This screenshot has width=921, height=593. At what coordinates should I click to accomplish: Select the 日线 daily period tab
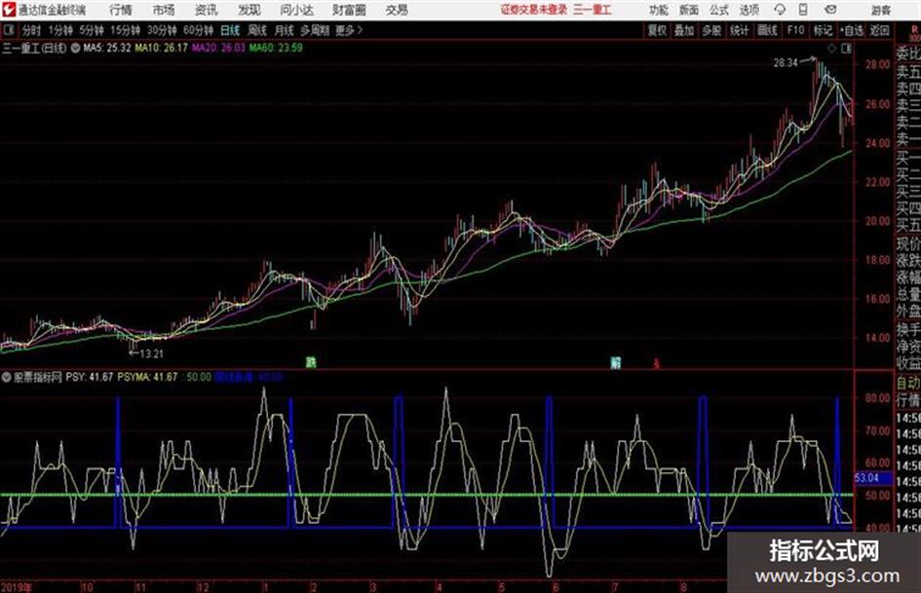pos(230,30)
